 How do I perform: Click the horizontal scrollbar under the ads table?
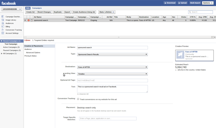coord(118,37)
